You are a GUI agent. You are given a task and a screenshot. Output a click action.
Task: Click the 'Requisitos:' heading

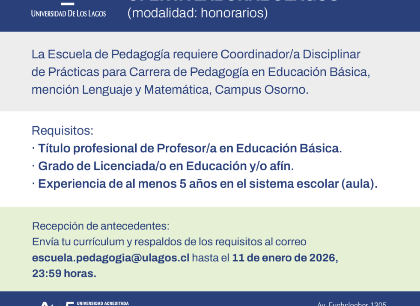point(63,131)
